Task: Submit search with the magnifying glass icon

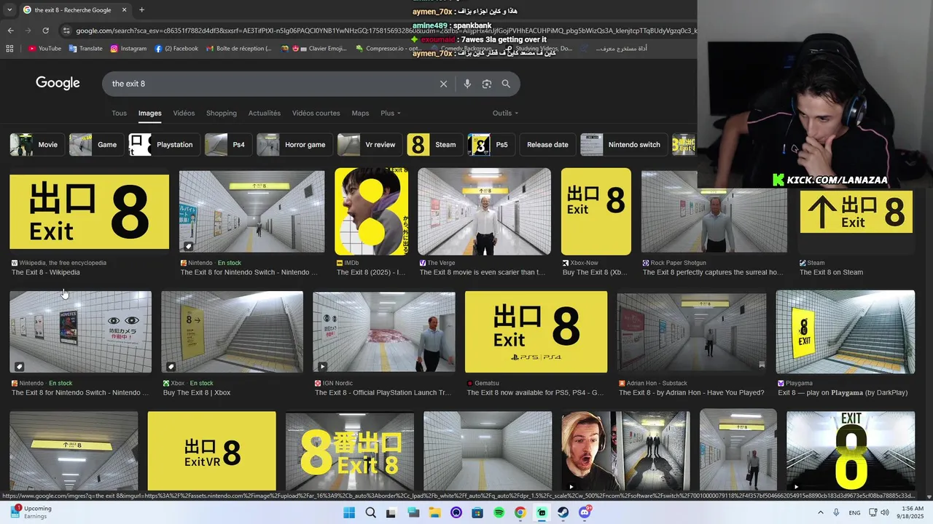Action: [506, 84]
